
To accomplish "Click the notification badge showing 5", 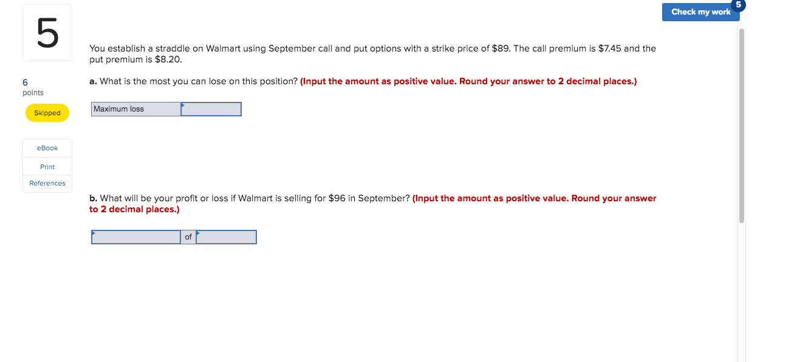I will 737,5.
